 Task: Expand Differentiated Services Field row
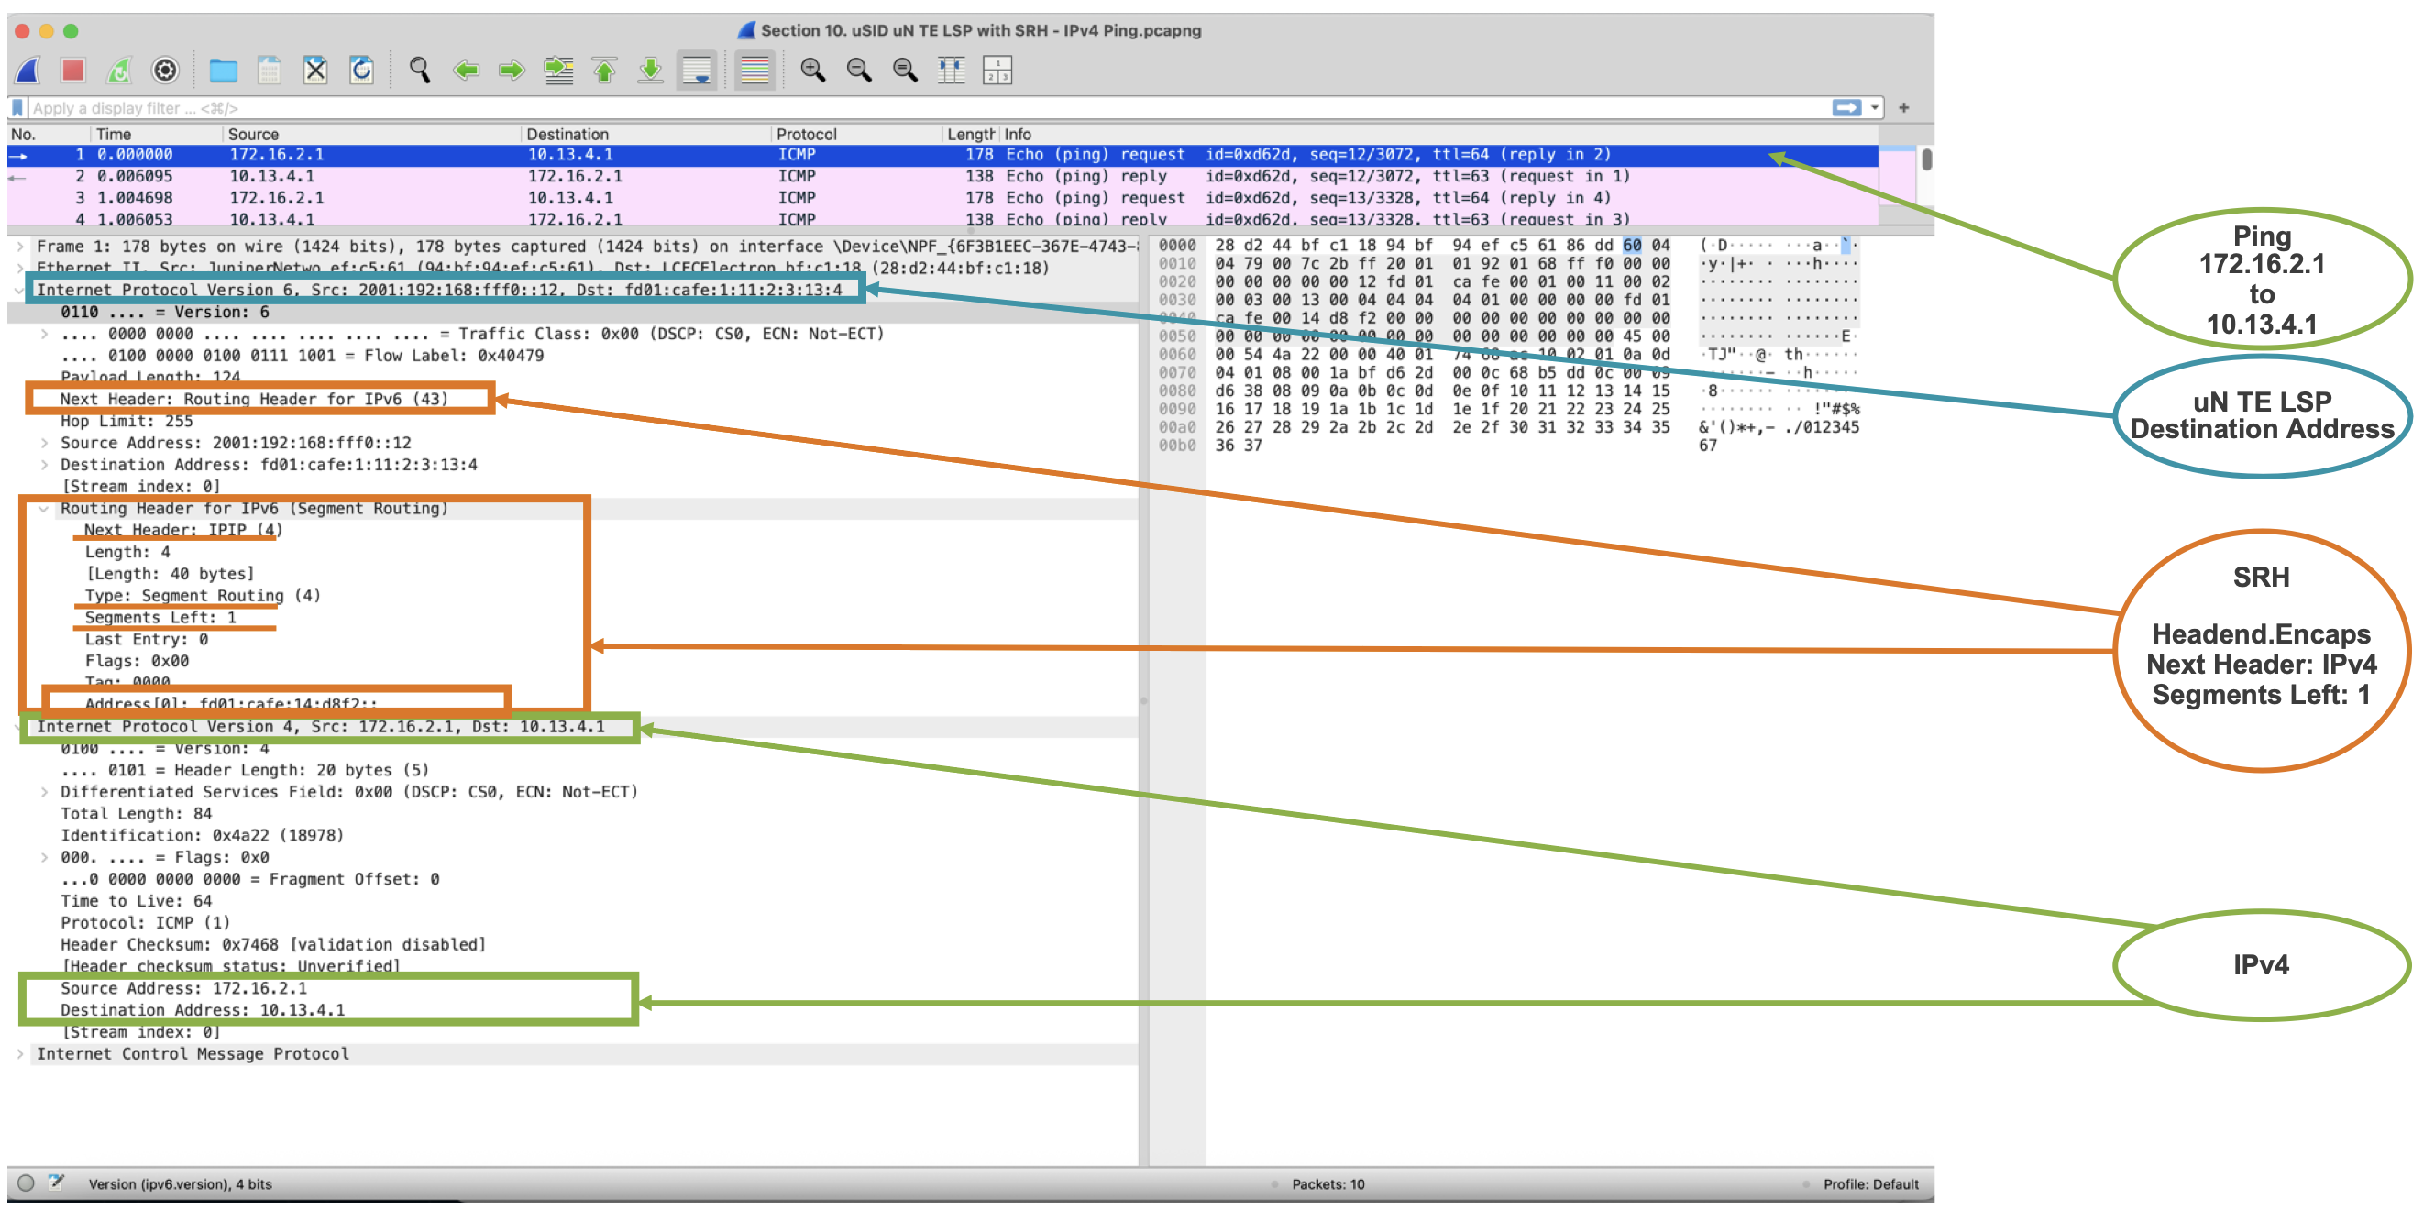44,792
